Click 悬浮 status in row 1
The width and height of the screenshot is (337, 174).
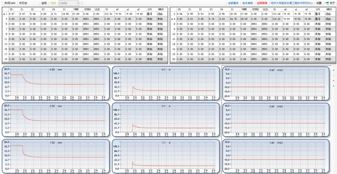click(152, 14)
